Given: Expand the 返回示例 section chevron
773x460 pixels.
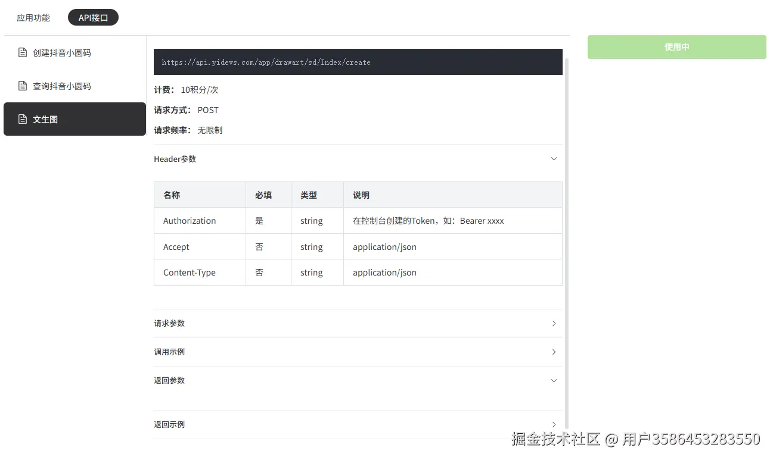Looking at the screenshot, I should [x=554, y=424].
